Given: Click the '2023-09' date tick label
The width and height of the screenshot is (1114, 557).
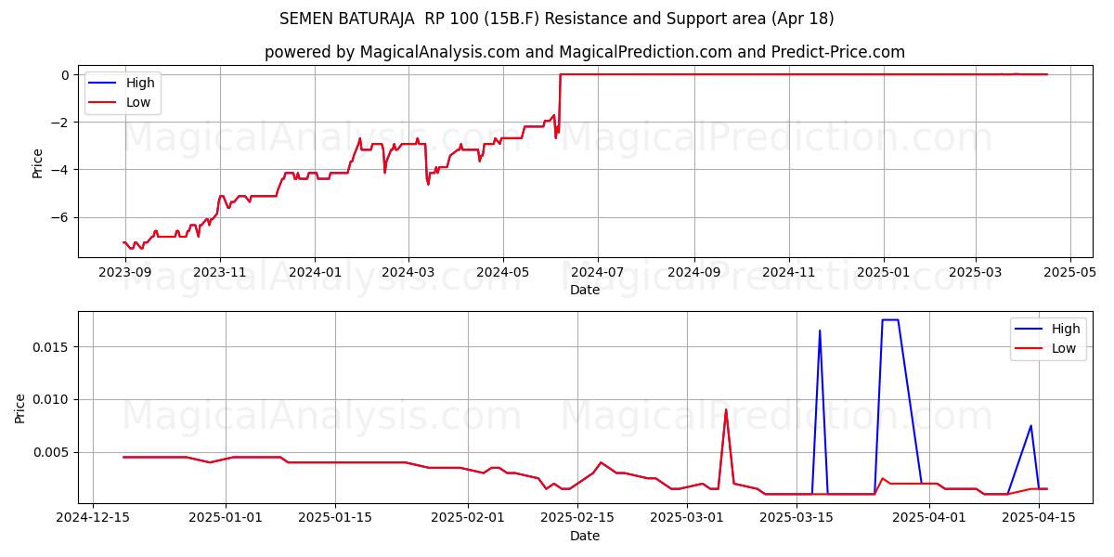Looking at the screenshot, I should tap(125, 272).
